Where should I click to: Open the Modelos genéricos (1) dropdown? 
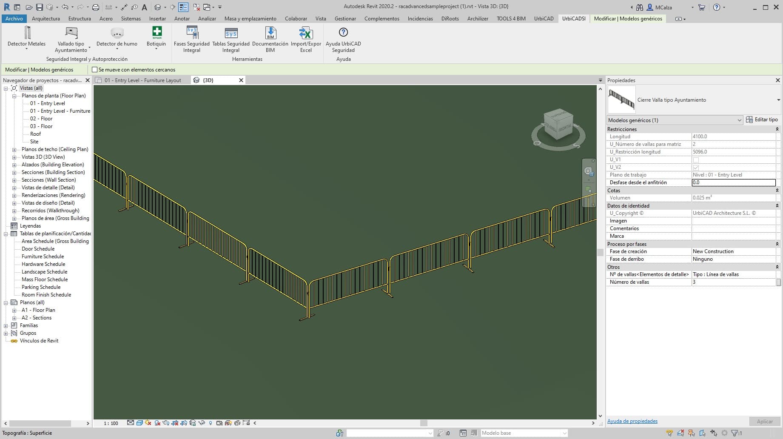click(x=675, y=120)
